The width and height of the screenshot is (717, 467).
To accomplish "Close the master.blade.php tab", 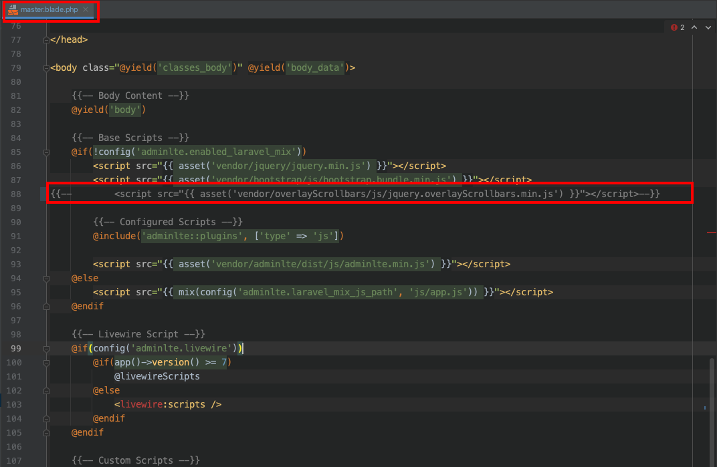I will pos(86,9).
